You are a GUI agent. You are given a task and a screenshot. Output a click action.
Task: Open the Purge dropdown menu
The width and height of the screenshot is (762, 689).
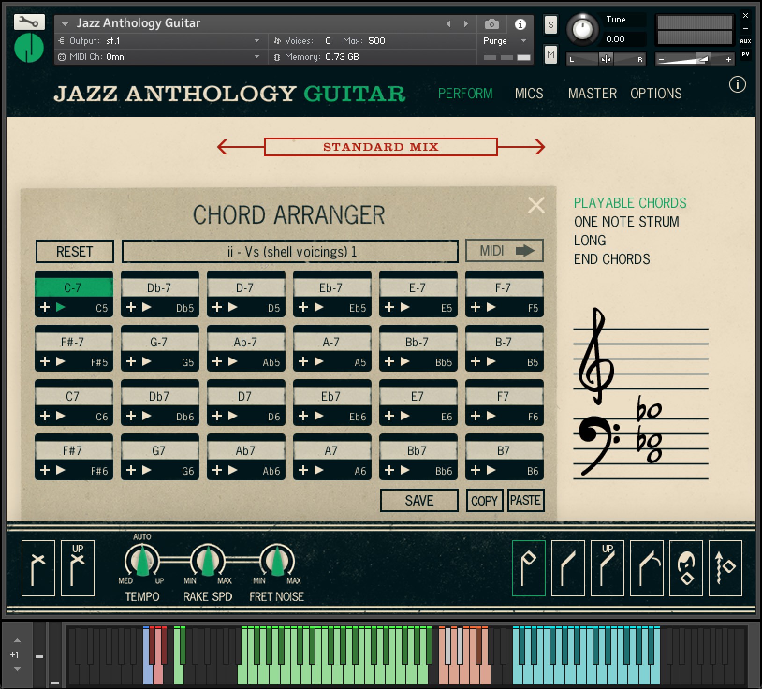click(524, 41)
